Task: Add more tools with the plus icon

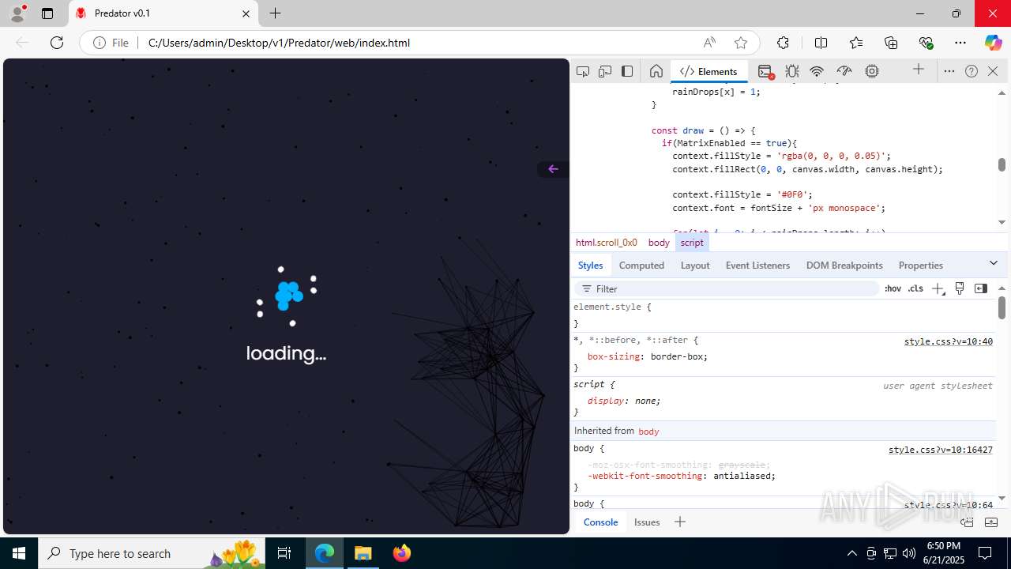Action: pyautogui.click(x=919, y=70)
